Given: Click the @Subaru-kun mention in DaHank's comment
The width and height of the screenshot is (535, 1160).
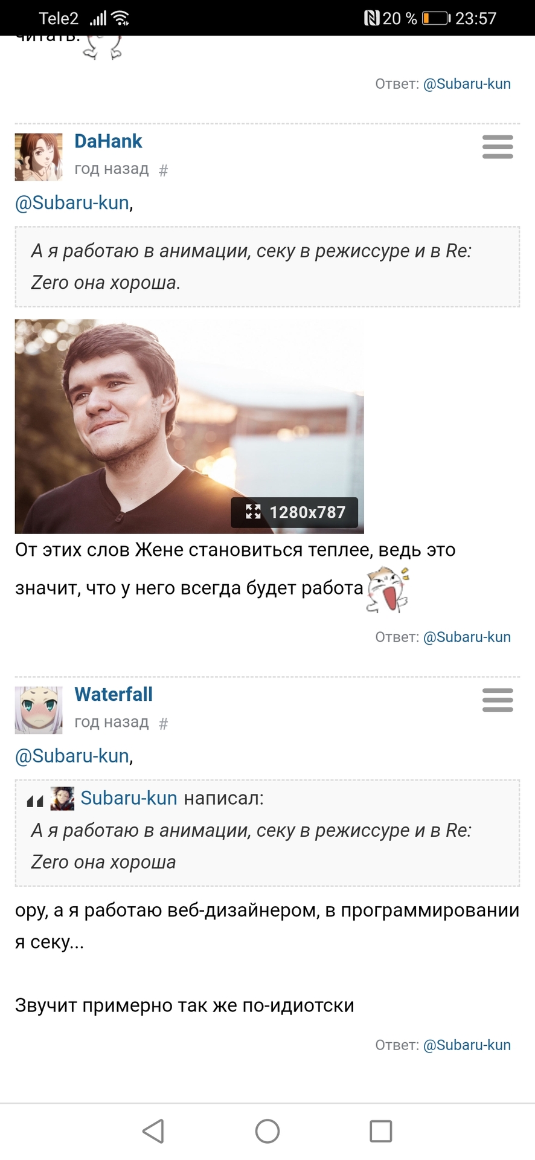Looking at the screenshot, I should pos(72,202).
